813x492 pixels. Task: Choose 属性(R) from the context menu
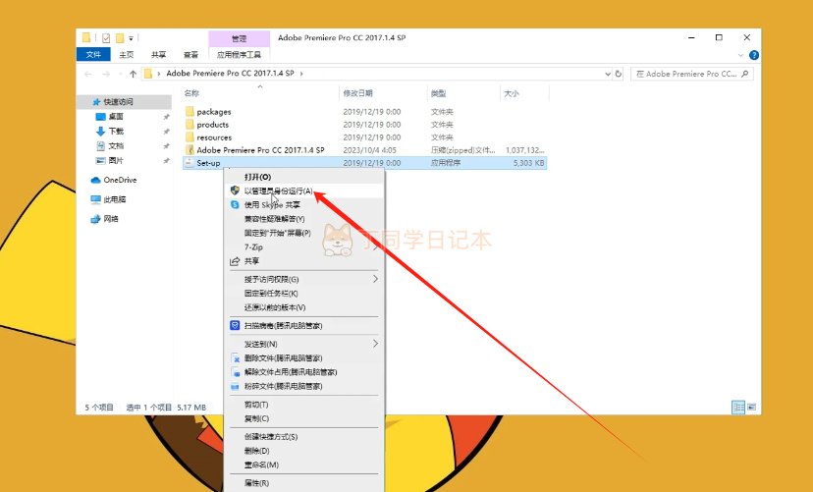pyautogui.click(x=256, y=483)
